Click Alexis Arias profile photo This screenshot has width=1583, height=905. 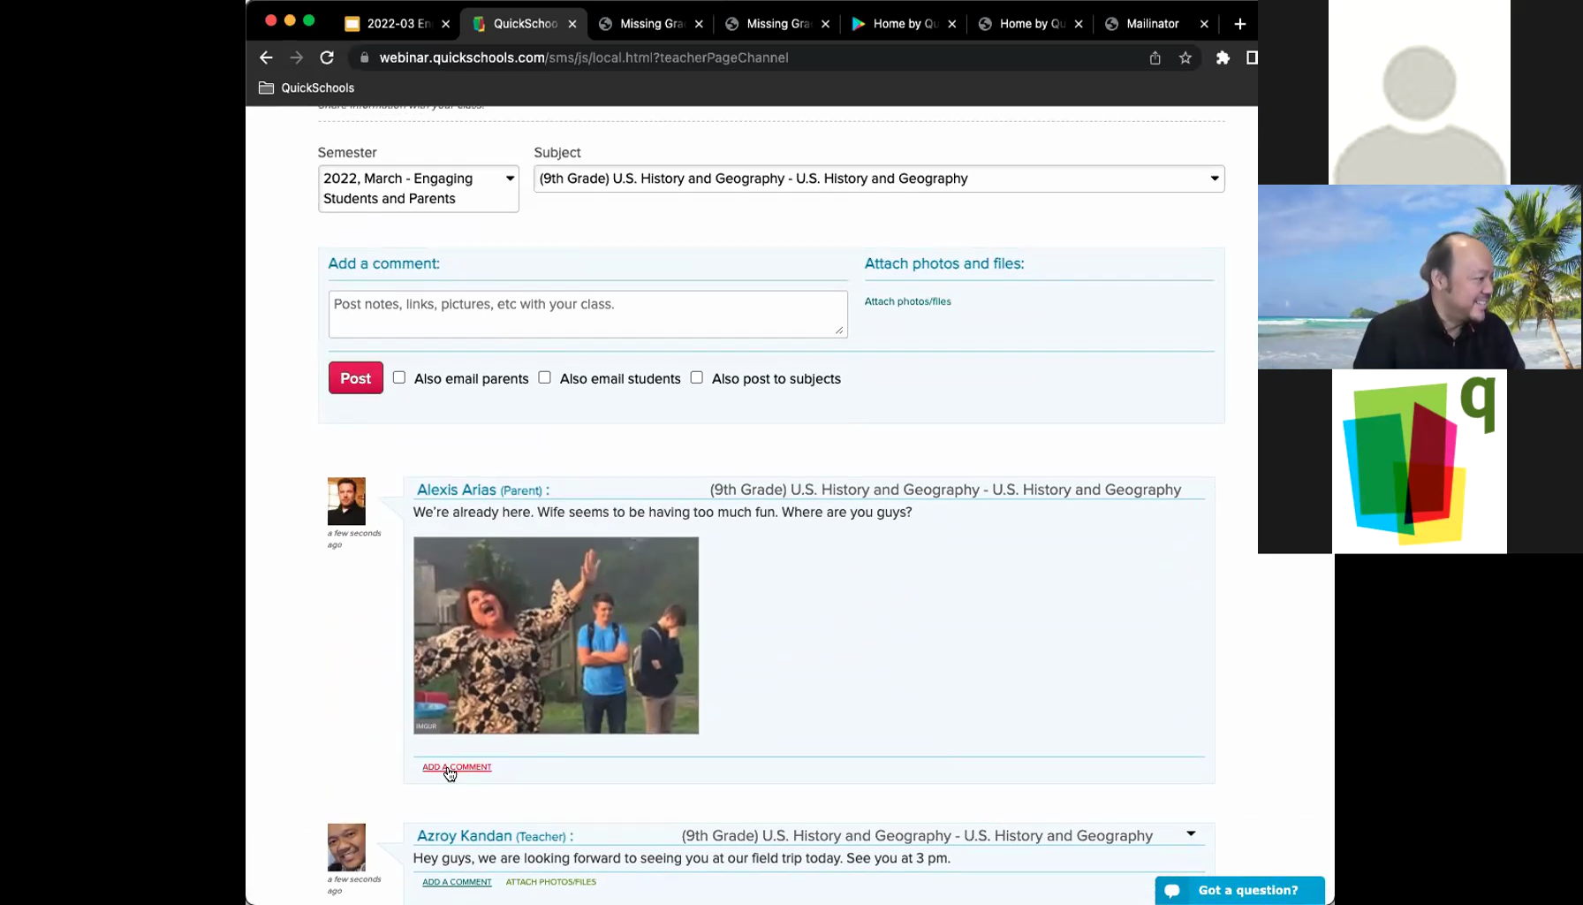click(x=346, y=501)
